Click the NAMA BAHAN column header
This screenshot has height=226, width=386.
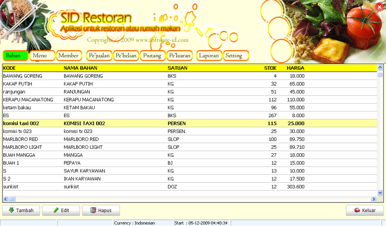click(x=80, y=68)
